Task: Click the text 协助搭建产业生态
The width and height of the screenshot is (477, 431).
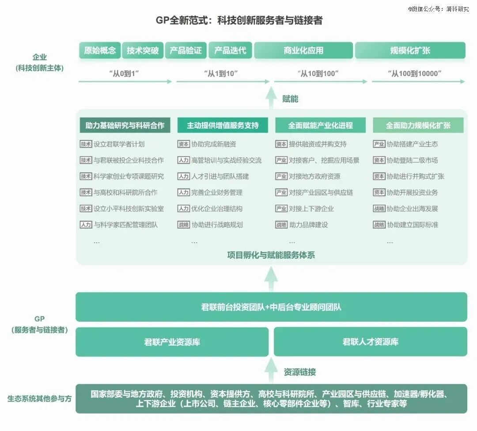Action: 412,144
